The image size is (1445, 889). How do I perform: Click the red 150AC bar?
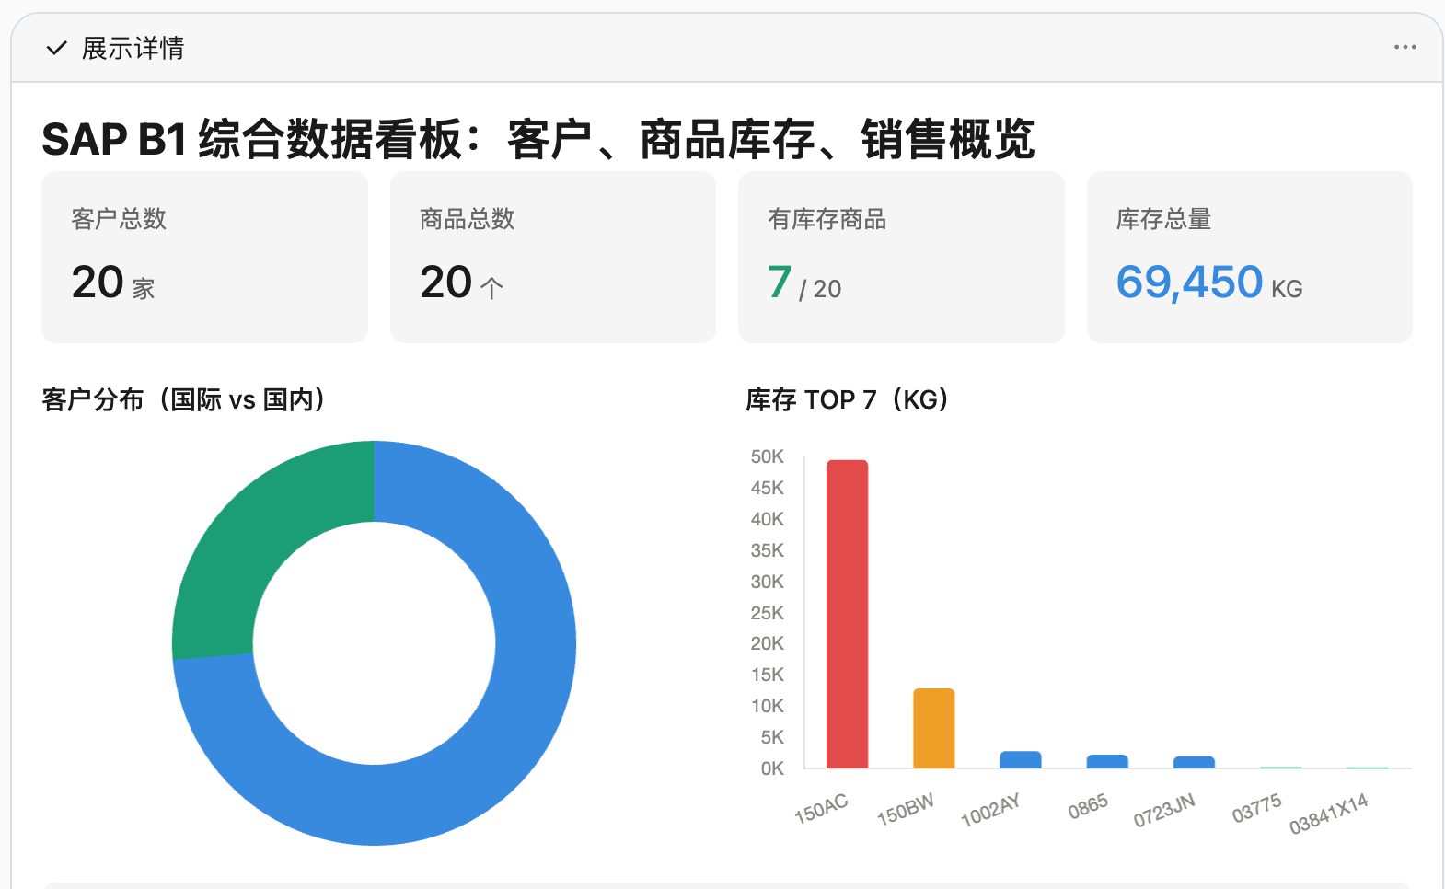847,614
